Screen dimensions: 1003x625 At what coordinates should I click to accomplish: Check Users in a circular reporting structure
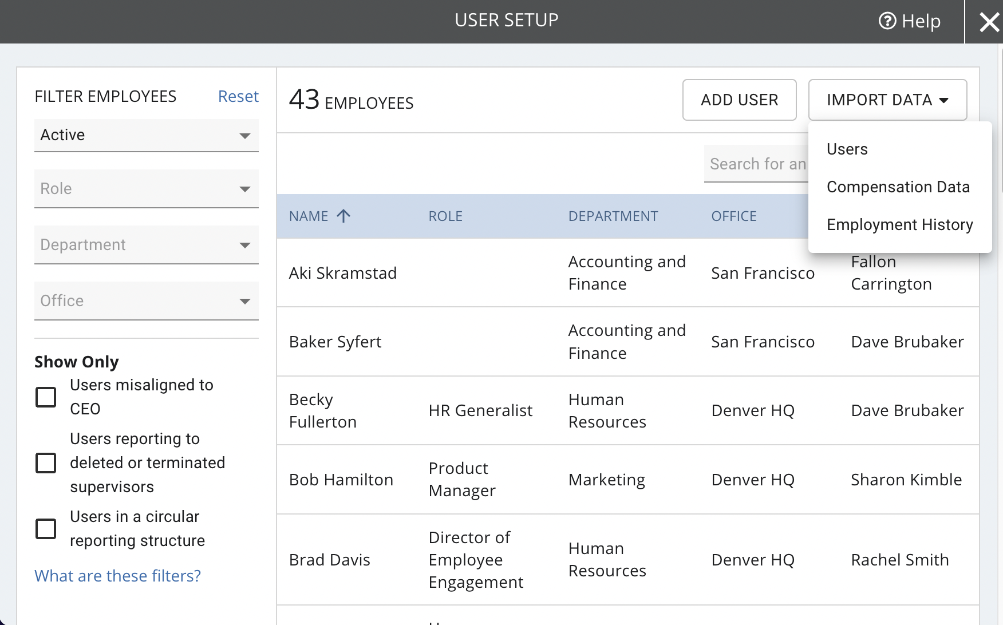pos(46,528)
